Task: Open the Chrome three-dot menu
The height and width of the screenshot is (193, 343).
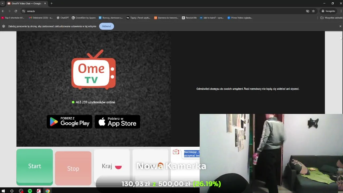Action: [x=341, y=11]
